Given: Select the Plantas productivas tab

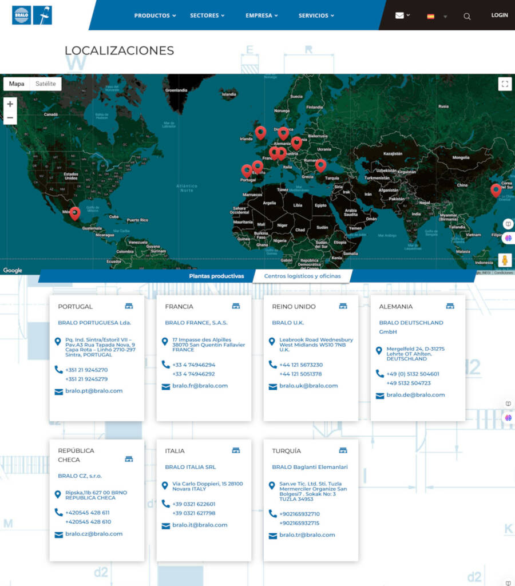Looking at the screenshot, I should [x=216, y=276].
